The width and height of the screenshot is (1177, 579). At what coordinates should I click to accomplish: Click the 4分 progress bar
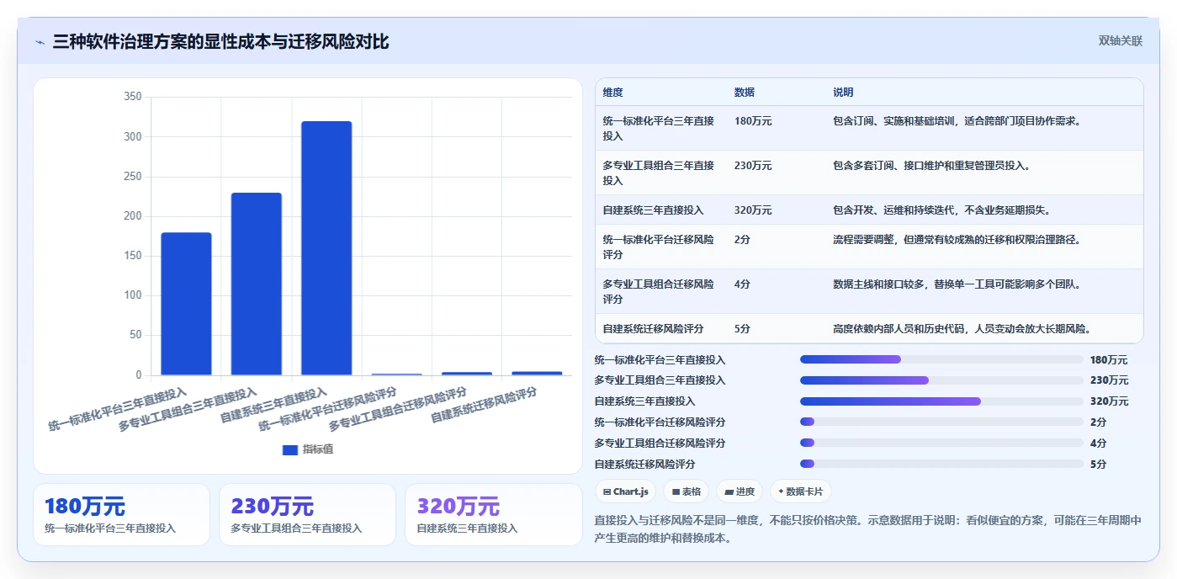[941, 443]
